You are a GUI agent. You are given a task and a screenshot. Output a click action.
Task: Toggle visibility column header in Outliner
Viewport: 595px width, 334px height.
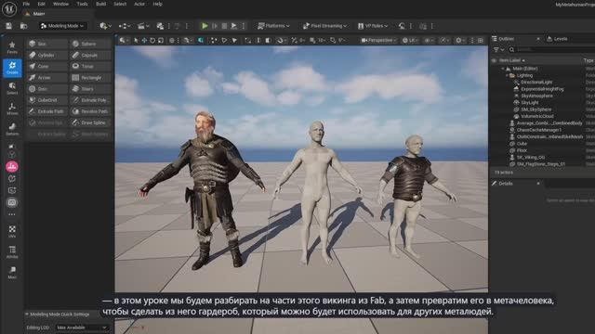(x=494, y=60)
